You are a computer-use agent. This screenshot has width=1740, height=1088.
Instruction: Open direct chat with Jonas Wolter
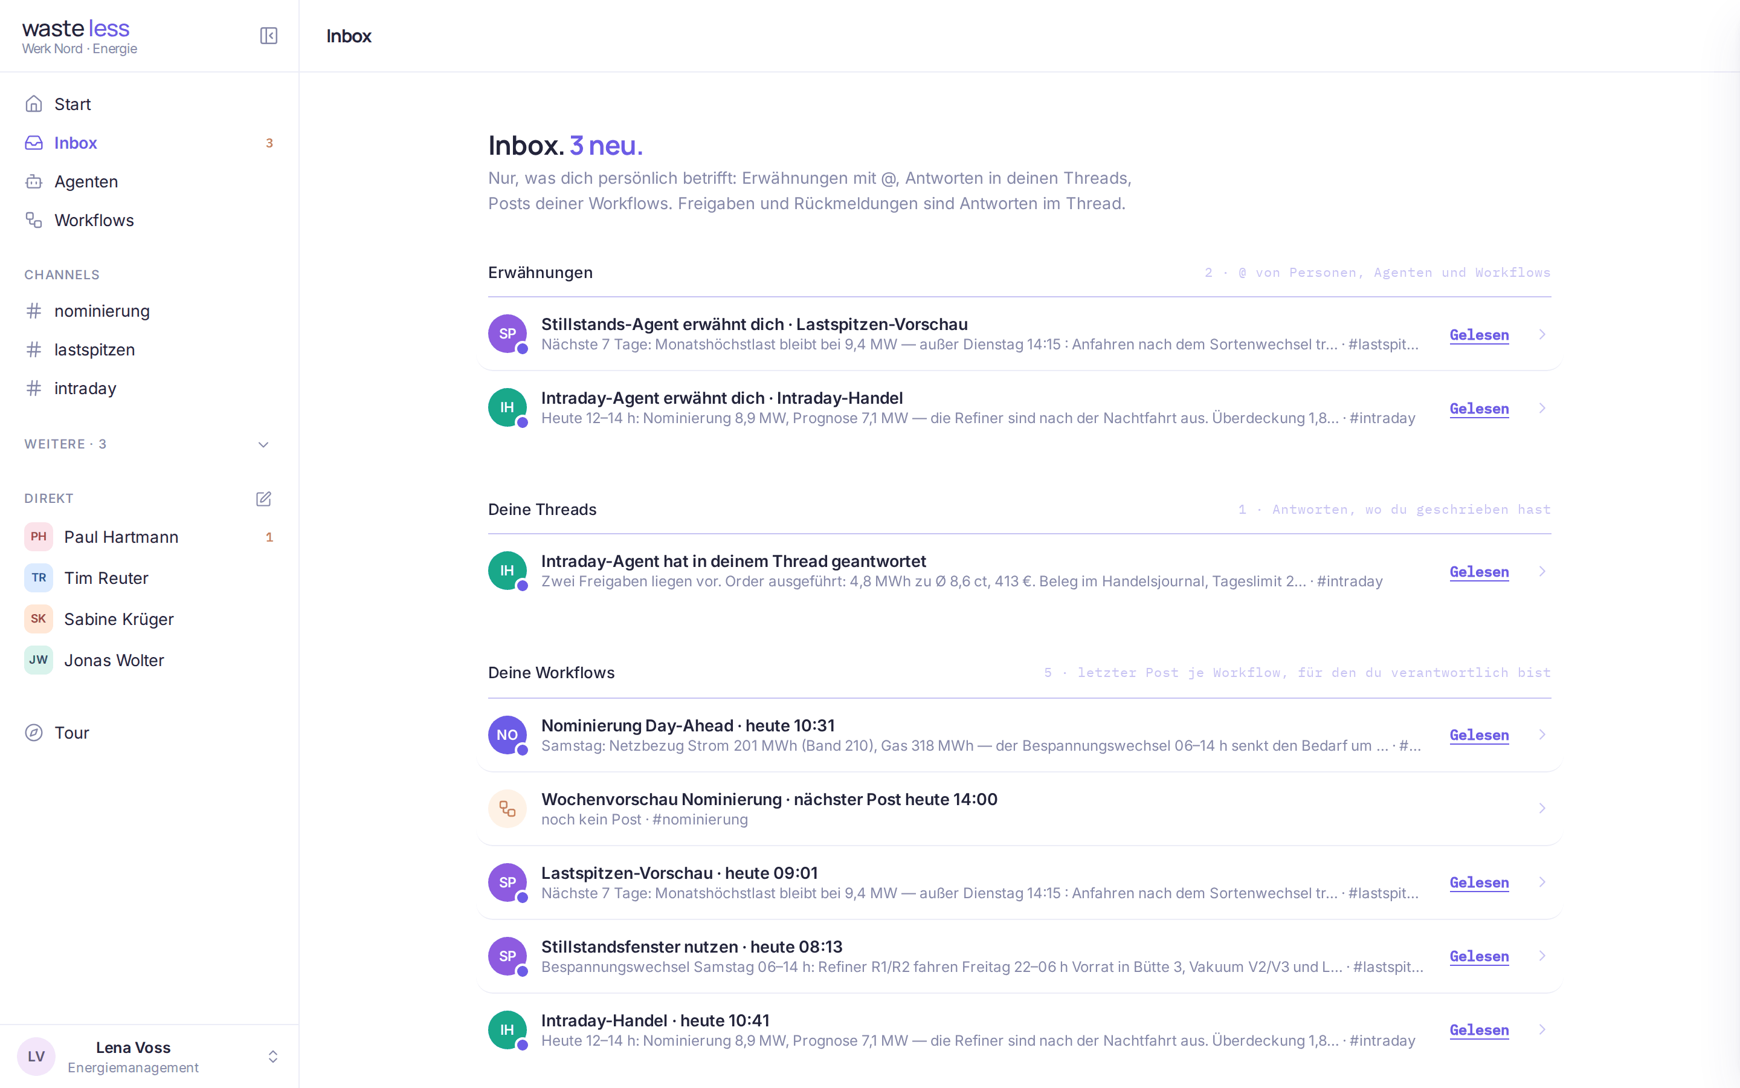148,660
